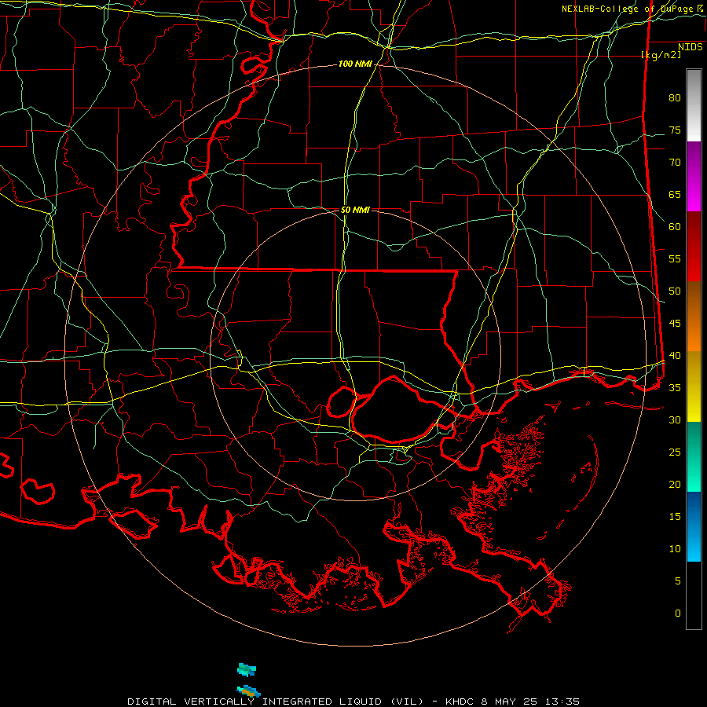Click the 0 value on the color scale
707x707 pixels.
[678, 614]
